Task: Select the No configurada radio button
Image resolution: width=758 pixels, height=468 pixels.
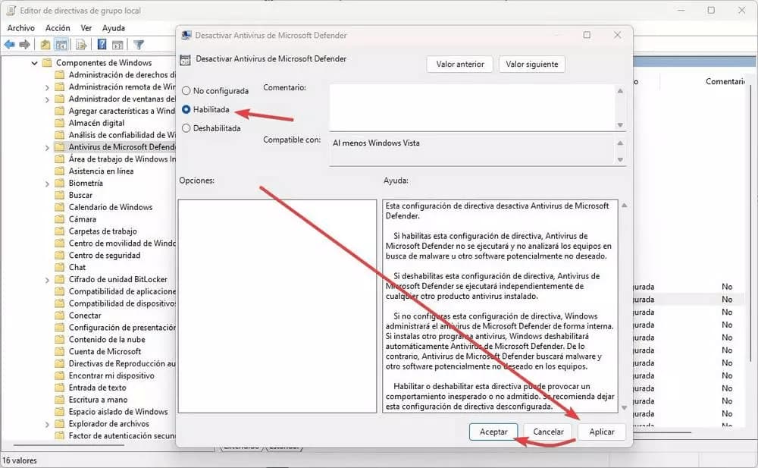Action: click(186, 90)
